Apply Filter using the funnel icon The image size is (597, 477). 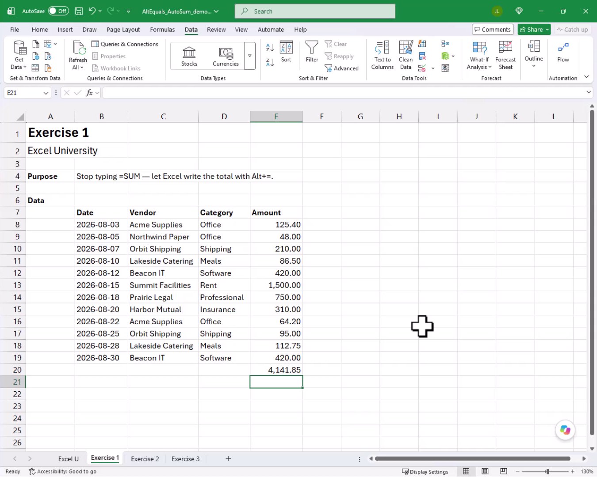(312, 52)
